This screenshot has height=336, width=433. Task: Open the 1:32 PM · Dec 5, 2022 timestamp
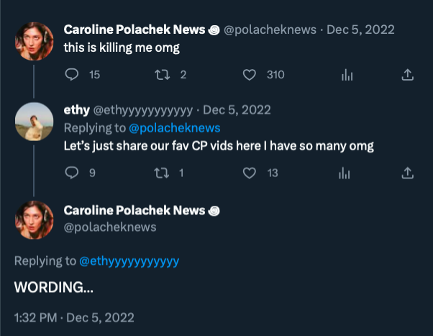pos(74,317)
